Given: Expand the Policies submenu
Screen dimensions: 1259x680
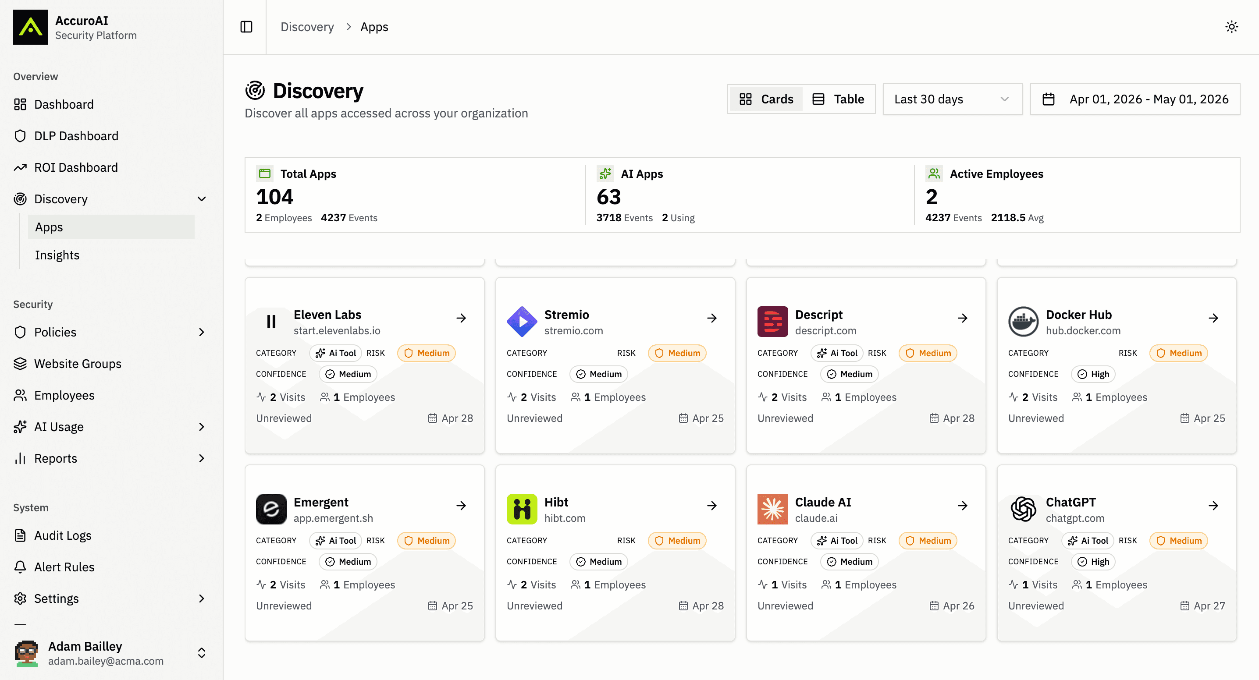Looking at the screenshot, I should tap(201, 332).
